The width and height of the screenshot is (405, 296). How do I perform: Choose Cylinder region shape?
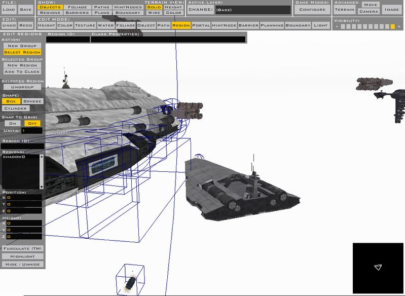[16, 108]
